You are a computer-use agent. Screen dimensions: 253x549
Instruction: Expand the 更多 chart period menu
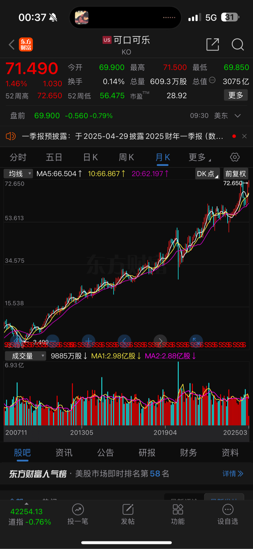tap(200, 157)
